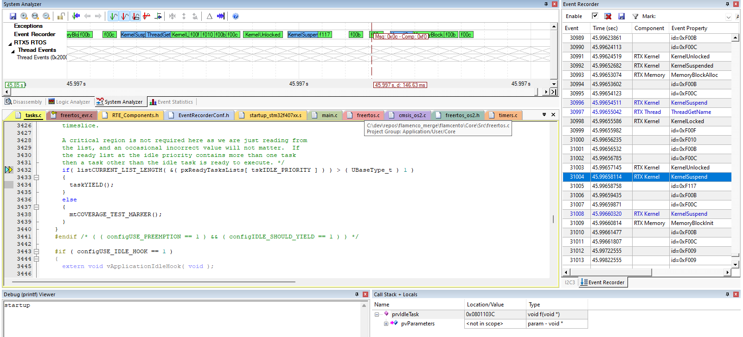Open the Mark dropdown in Event Recorder
Image resolution: width=743 pixels, height=337 pixels.
[x=728, y=17]
